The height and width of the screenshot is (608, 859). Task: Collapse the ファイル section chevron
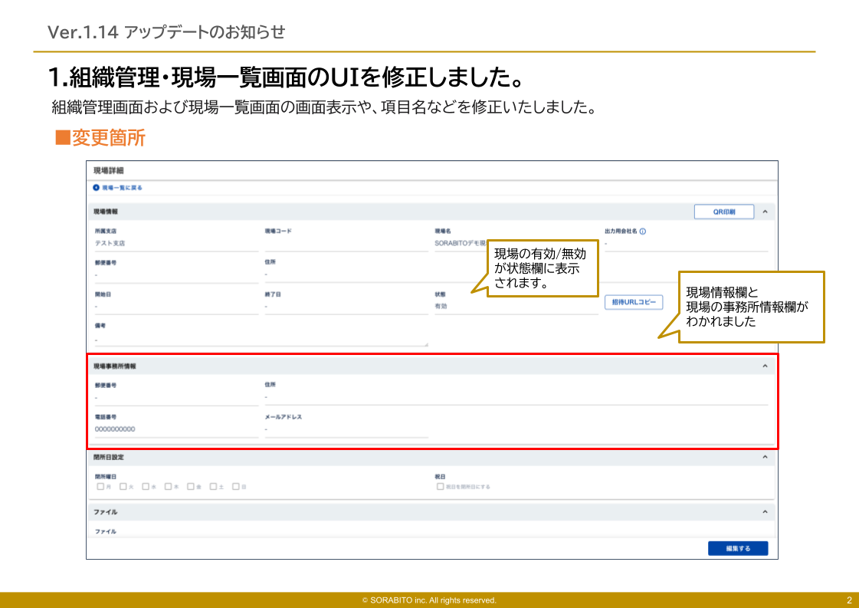[x=765, y=511]
